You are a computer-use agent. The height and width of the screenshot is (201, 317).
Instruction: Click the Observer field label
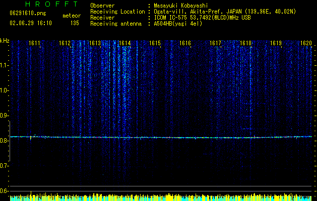pyautogui.click(x=102, y=6)
